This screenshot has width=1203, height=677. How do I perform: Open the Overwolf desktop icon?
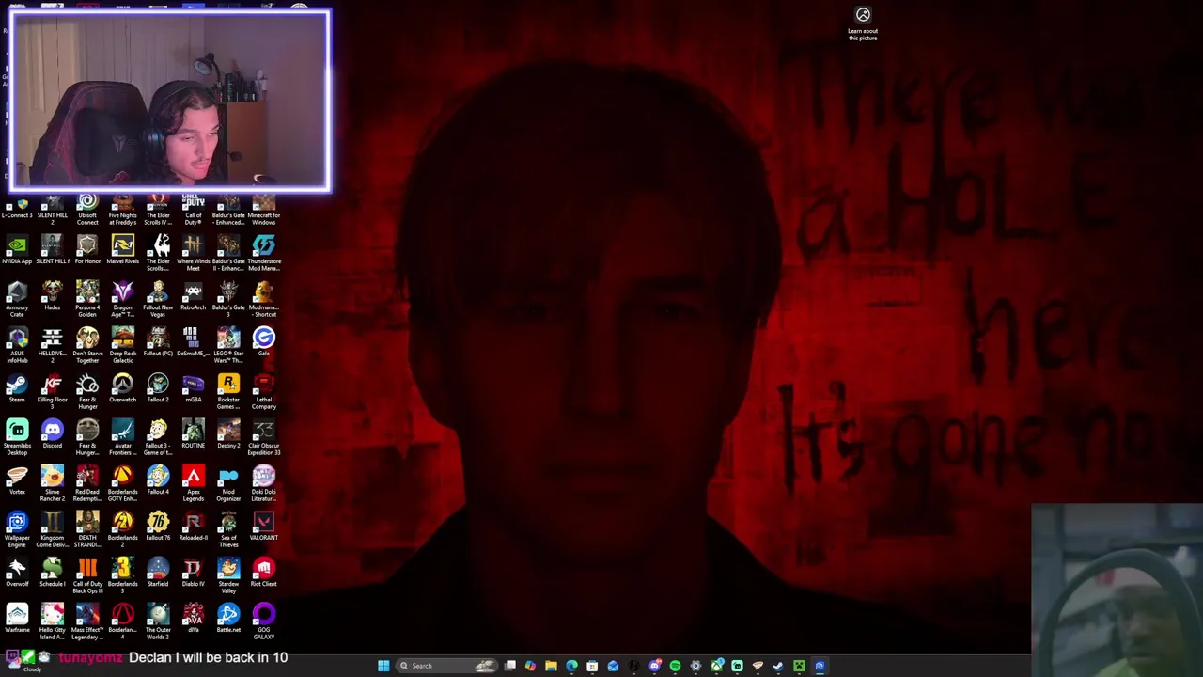[x=17, y=572]
